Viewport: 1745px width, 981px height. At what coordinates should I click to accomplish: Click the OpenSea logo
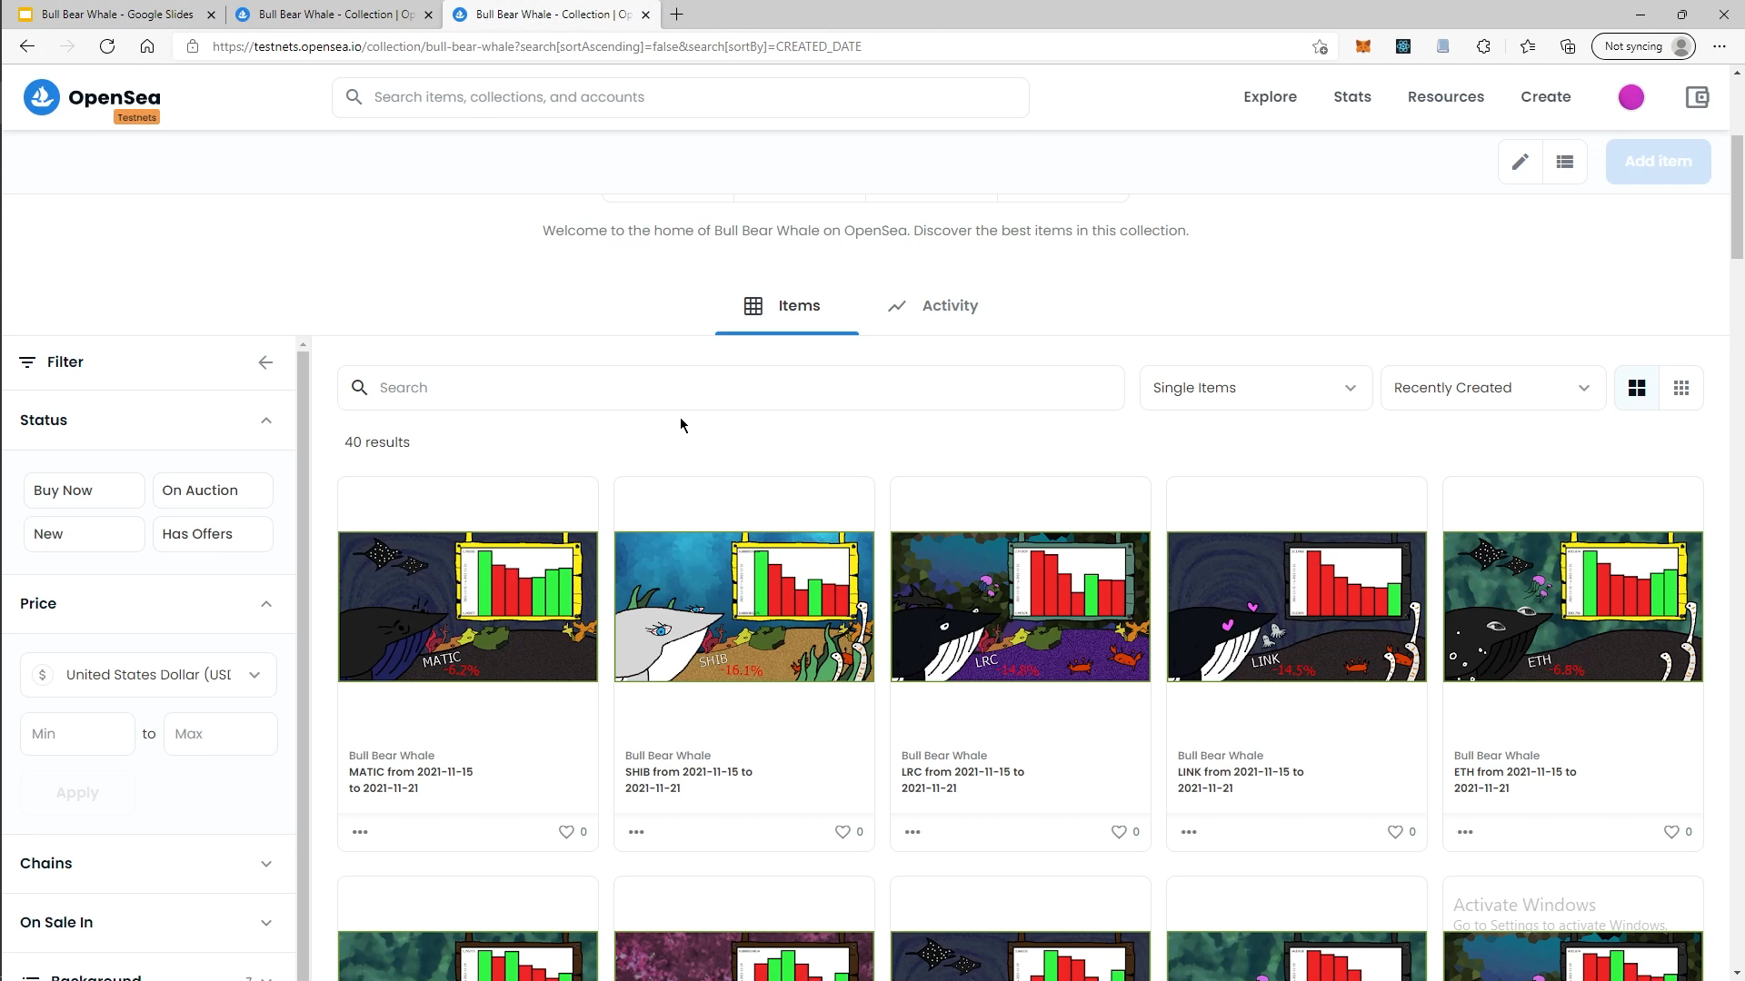coord(92,98)
